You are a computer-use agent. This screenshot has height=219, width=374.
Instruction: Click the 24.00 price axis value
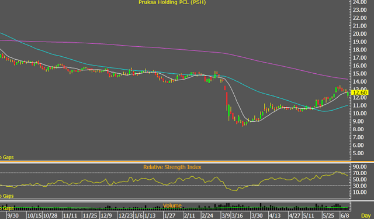point(360,2)
